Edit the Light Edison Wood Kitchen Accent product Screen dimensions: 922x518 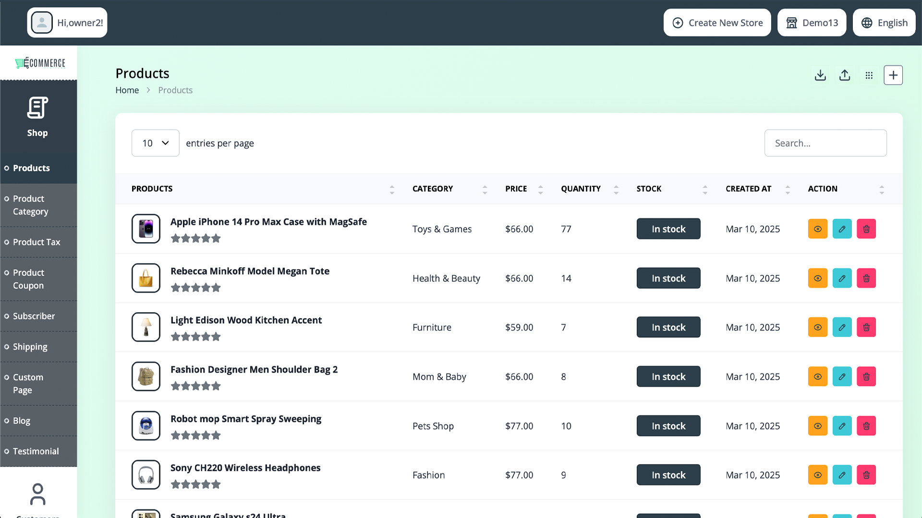[842, 327]
